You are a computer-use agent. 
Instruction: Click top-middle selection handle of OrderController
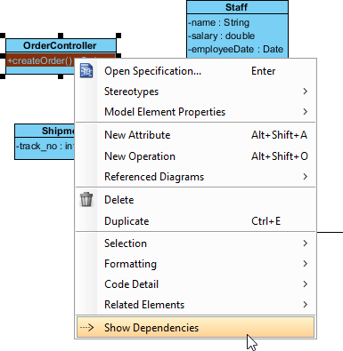click(61, 36)
